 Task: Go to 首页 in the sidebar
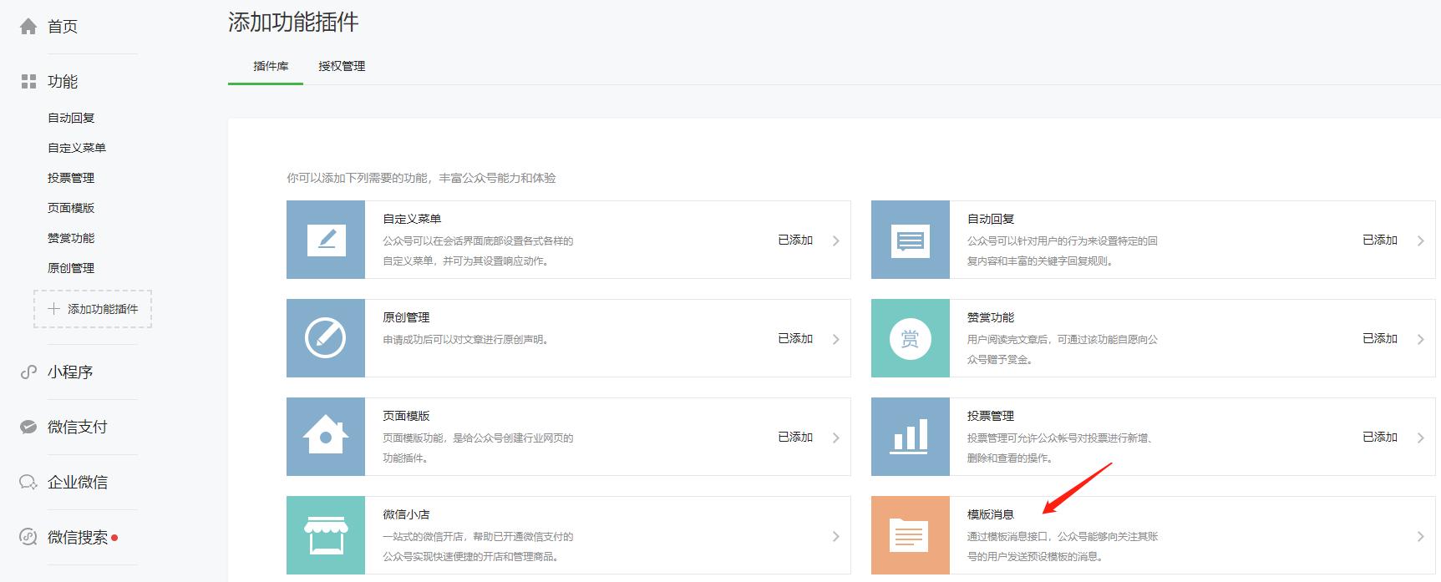[x=63, y=27]
